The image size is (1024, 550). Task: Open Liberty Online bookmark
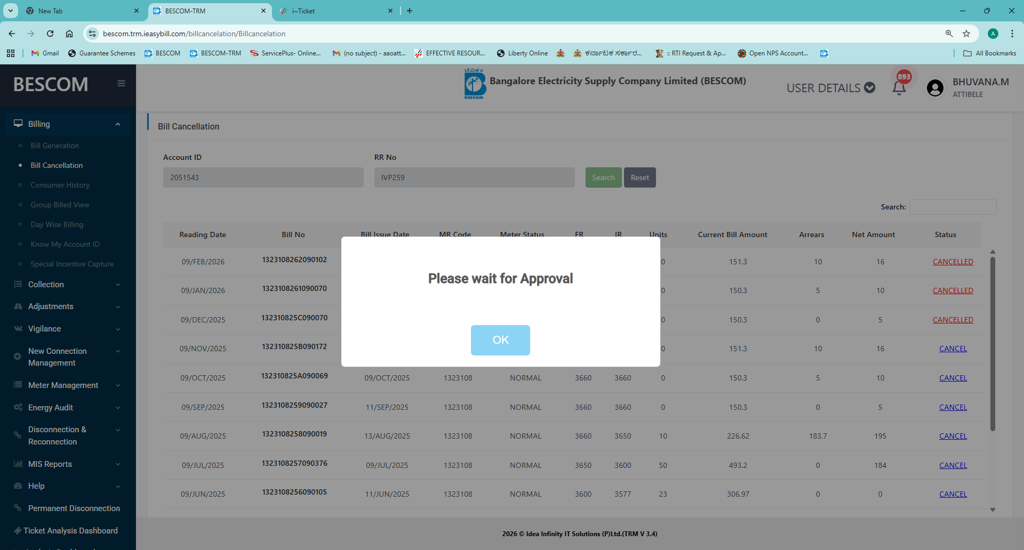522,53
